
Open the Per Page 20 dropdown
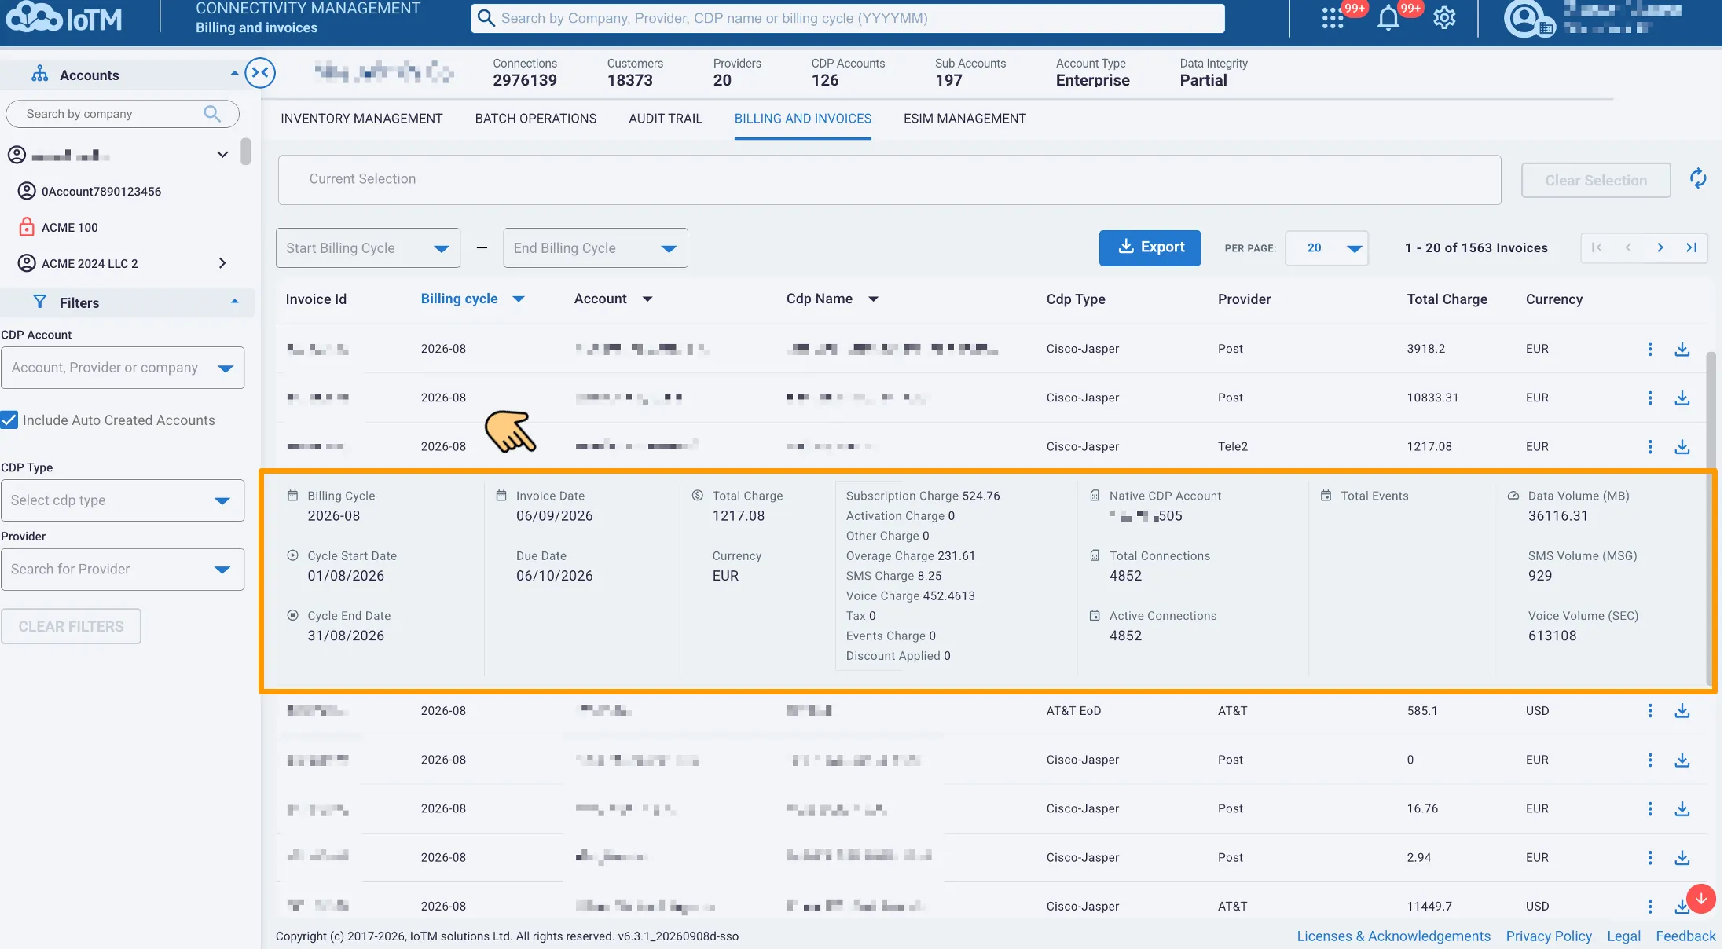tap(1326, 248)
